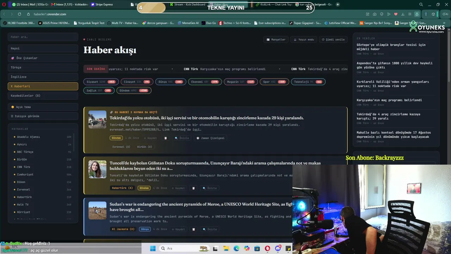The height and width of the screenshot is (254, 451).
Task: Click Şimdi yenile refresh button
Action: (x=333, y=40)
